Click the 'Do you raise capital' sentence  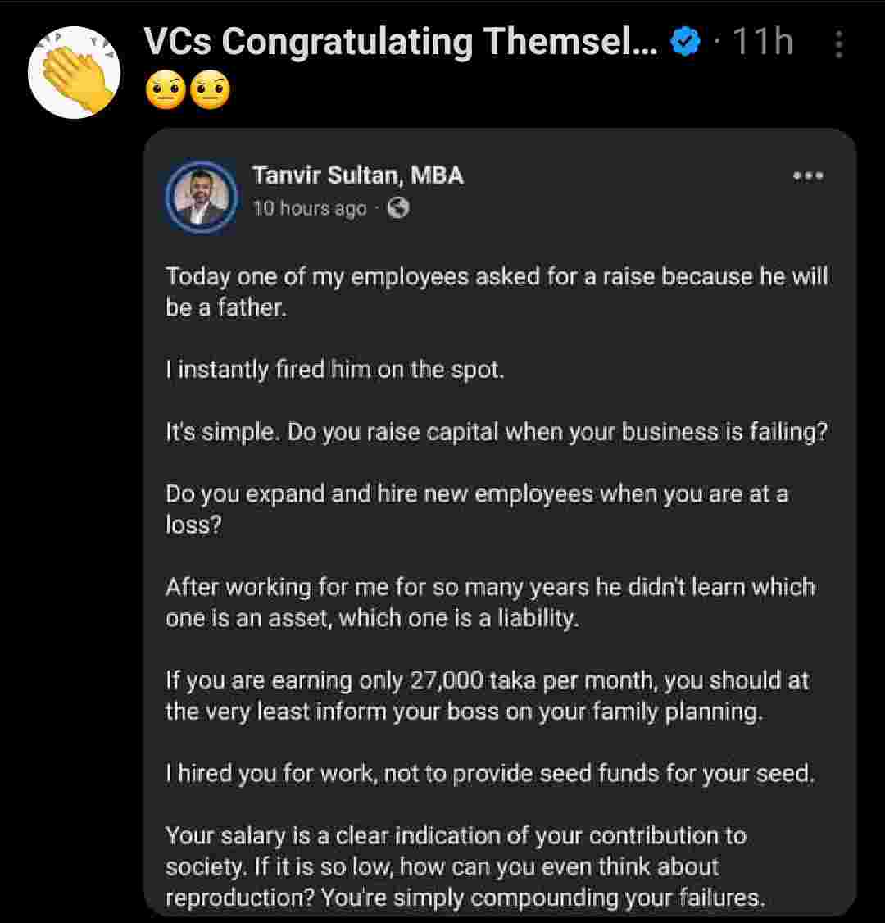[496, 432]
